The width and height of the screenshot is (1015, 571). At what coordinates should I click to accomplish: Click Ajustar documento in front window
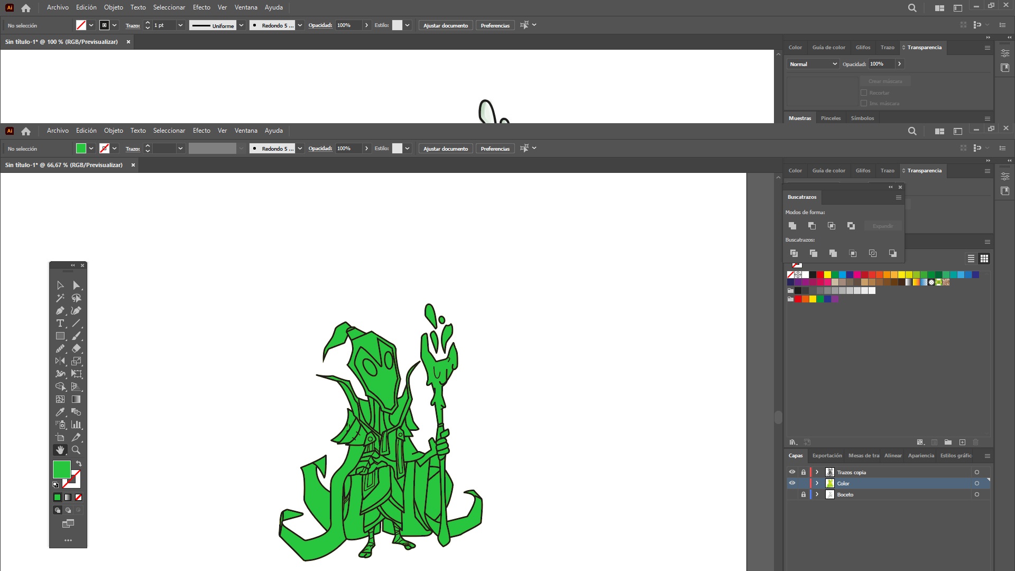pyautogui.click(x=446, y=149)
